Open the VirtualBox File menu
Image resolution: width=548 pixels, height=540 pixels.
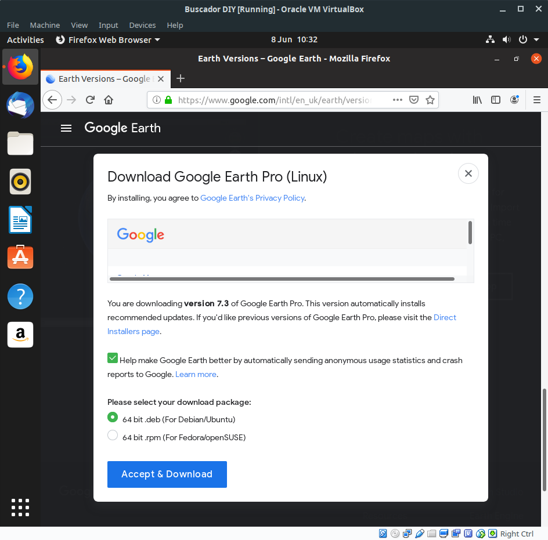(x=13, y=25)
